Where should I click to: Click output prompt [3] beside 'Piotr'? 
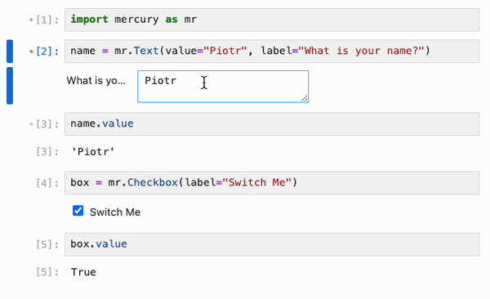click(47, 152)
